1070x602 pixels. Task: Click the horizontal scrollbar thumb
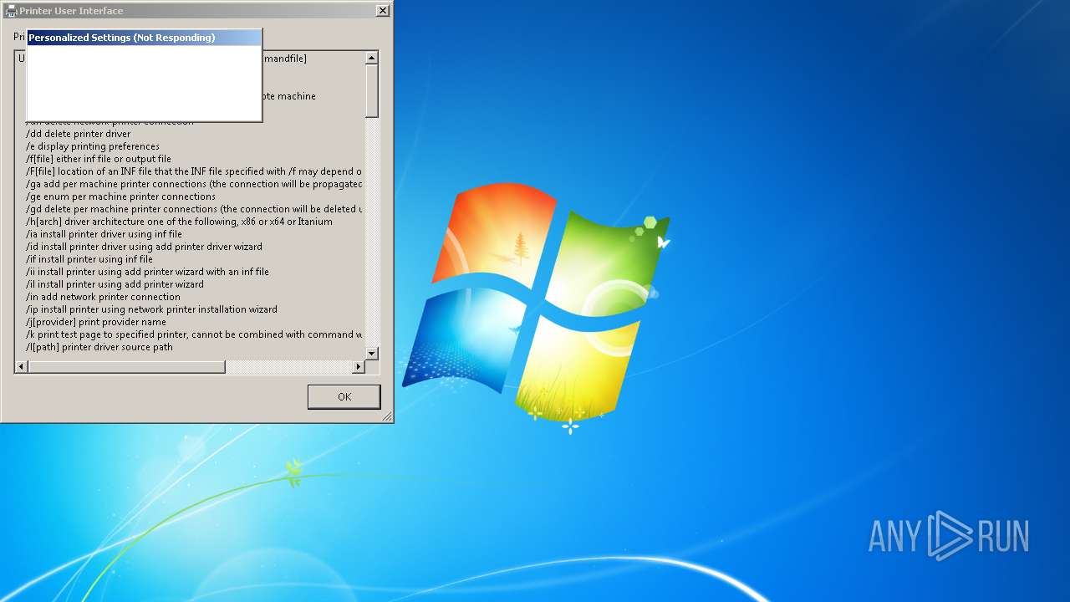pyautogui.click(x=127, y=367)
